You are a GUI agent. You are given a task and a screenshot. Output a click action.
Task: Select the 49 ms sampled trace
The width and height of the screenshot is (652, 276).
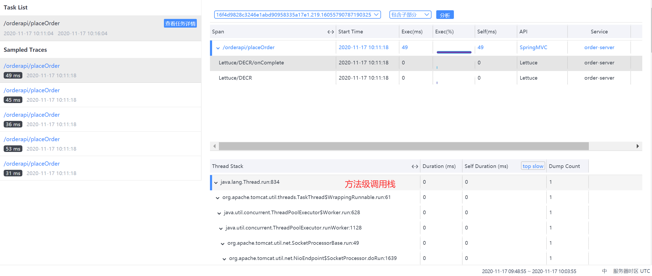pos(101,70)
